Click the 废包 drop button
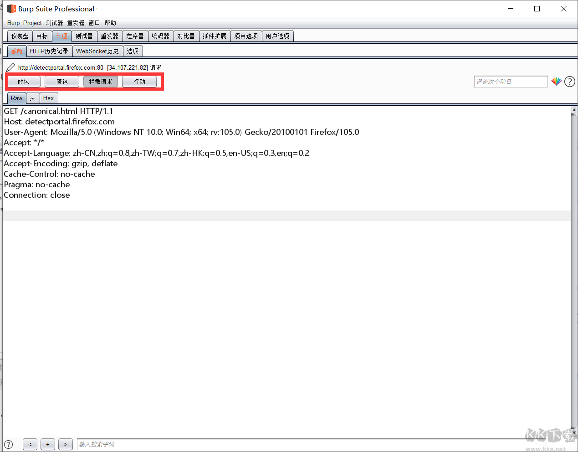Viewport: 578px width, 452px height. 62,82
